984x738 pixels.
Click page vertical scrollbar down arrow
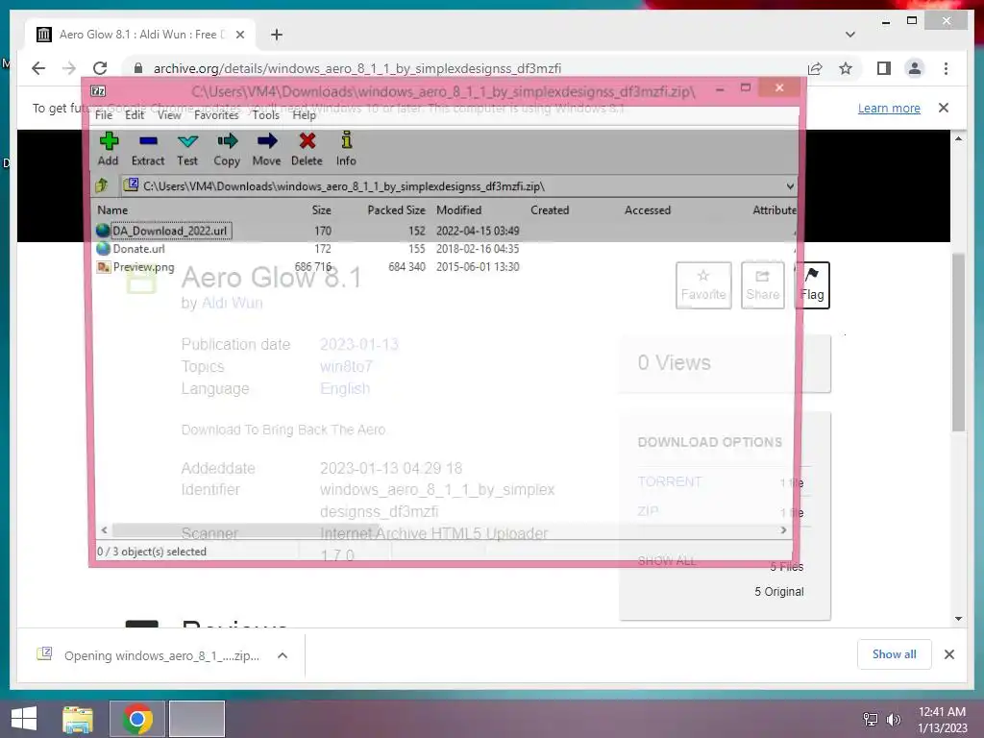(958, 618)
